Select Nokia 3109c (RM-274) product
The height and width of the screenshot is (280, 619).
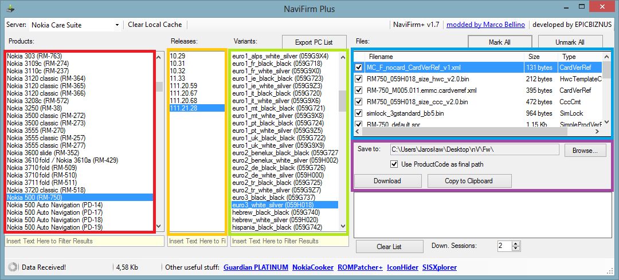80,64
